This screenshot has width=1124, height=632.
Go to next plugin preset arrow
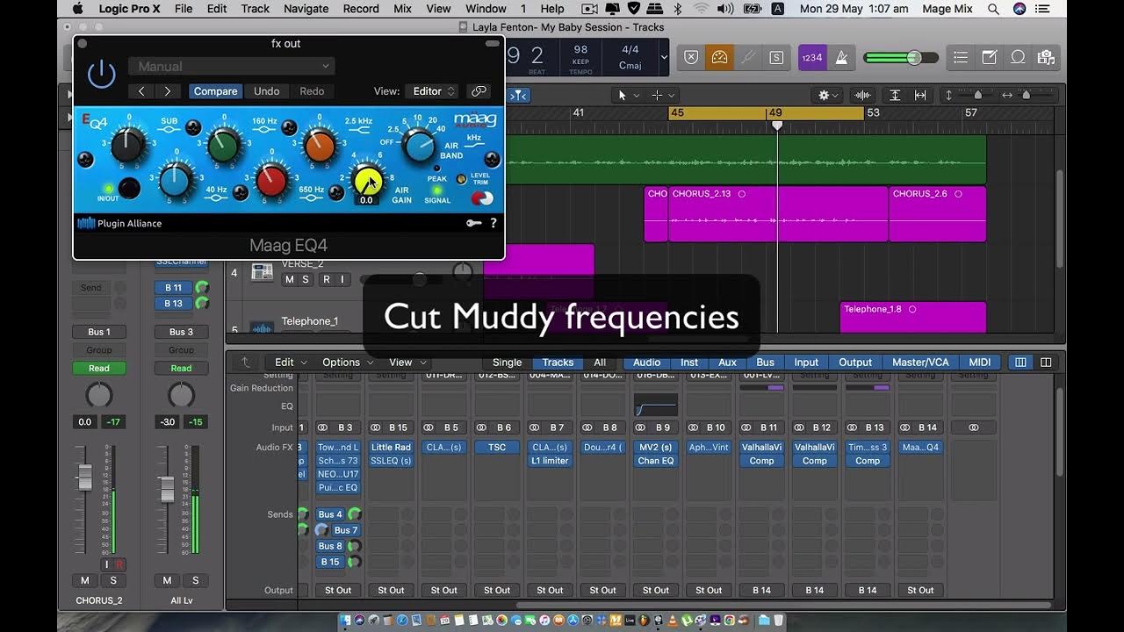168,91
